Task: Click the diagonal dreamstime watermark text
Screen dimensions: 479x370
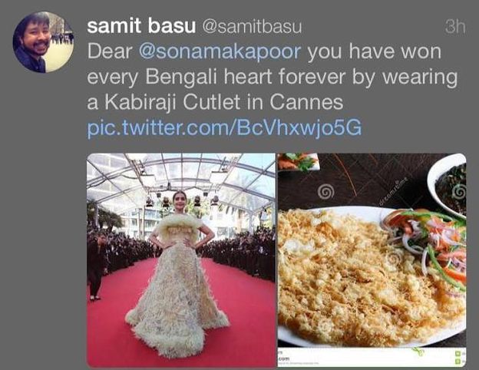Action: coord(394,190)
